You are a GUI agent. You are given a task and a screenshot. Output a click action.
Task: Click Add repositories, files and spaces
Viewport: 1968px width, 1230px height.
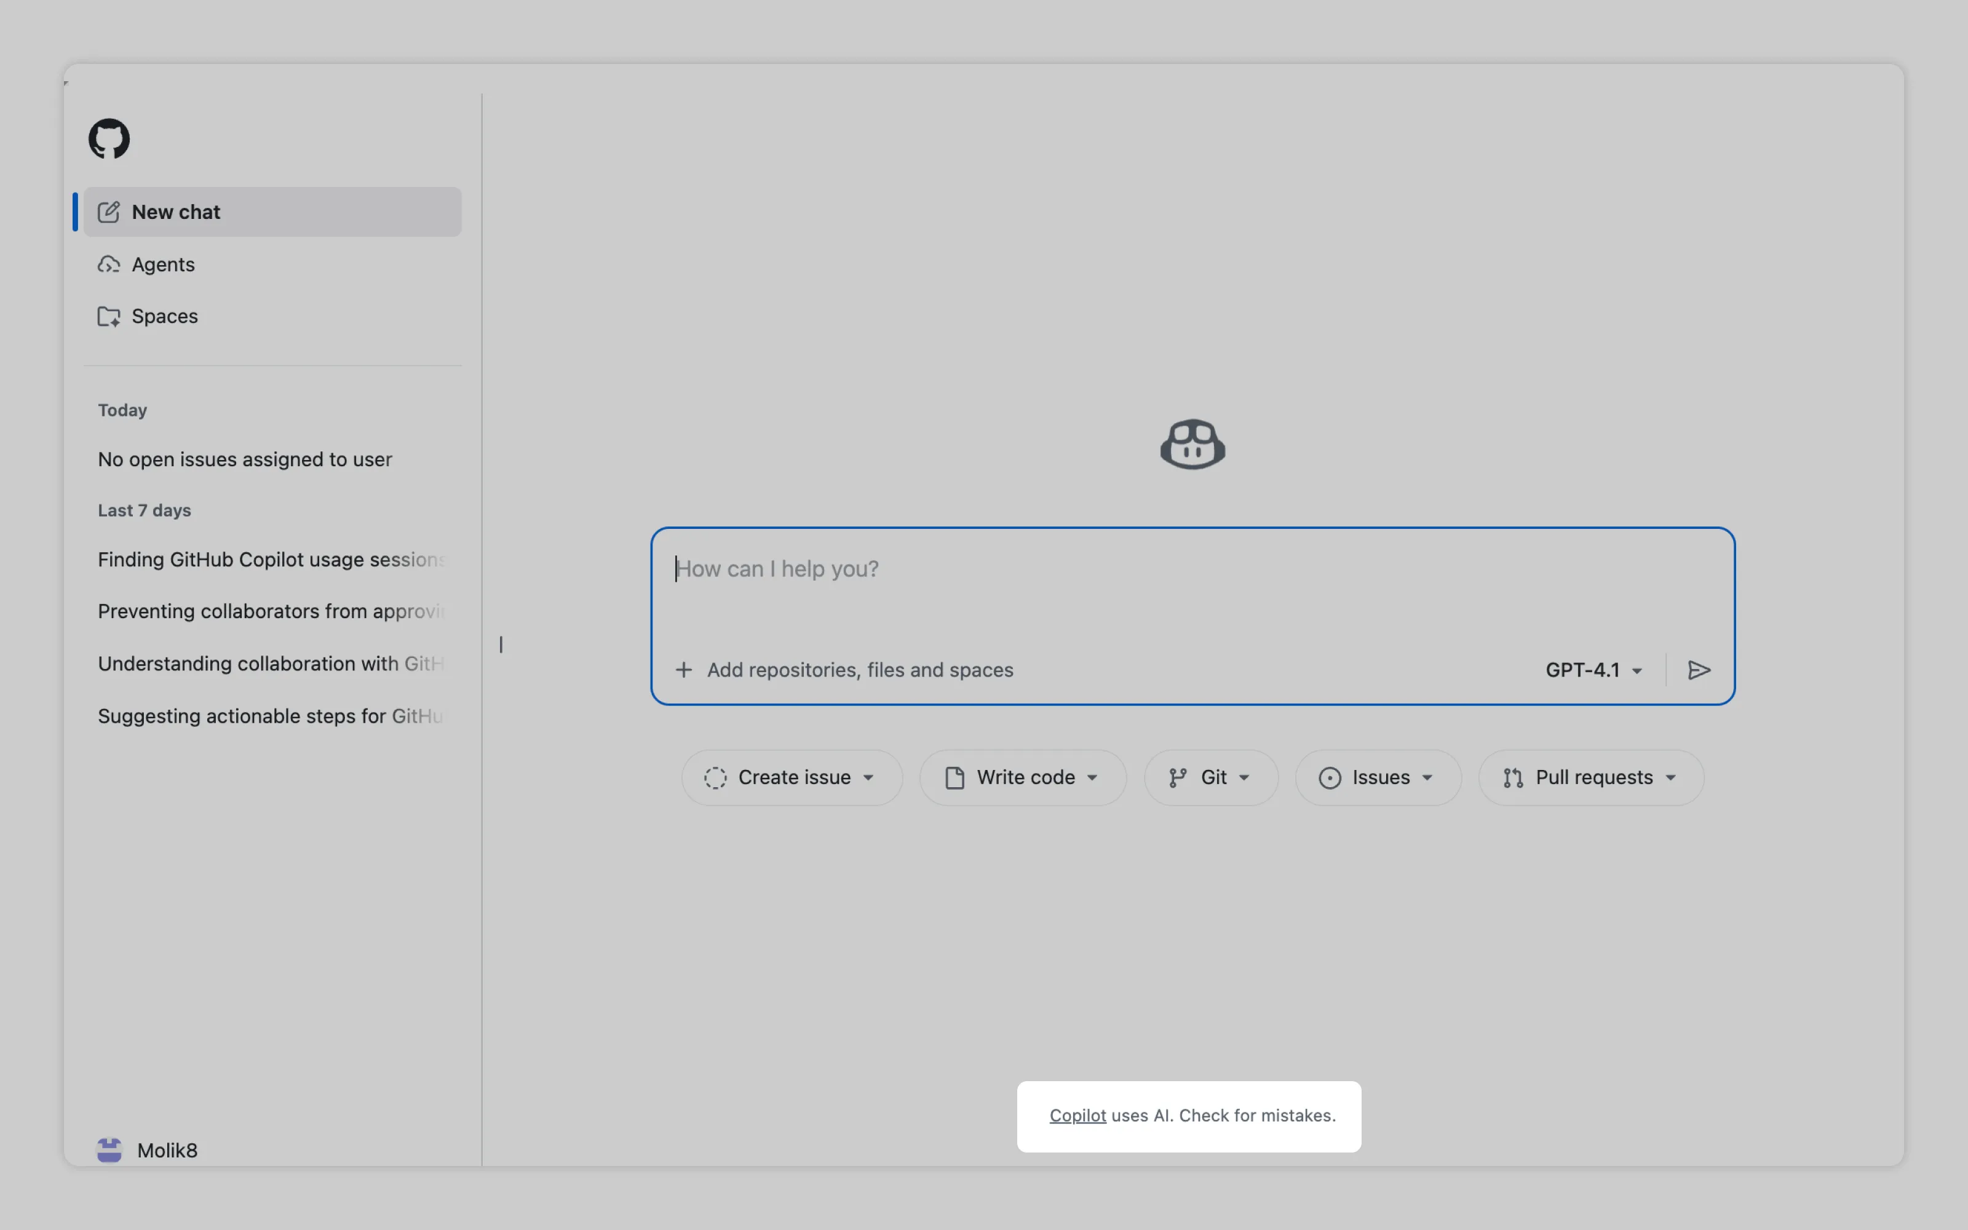(x=860, y=670)
